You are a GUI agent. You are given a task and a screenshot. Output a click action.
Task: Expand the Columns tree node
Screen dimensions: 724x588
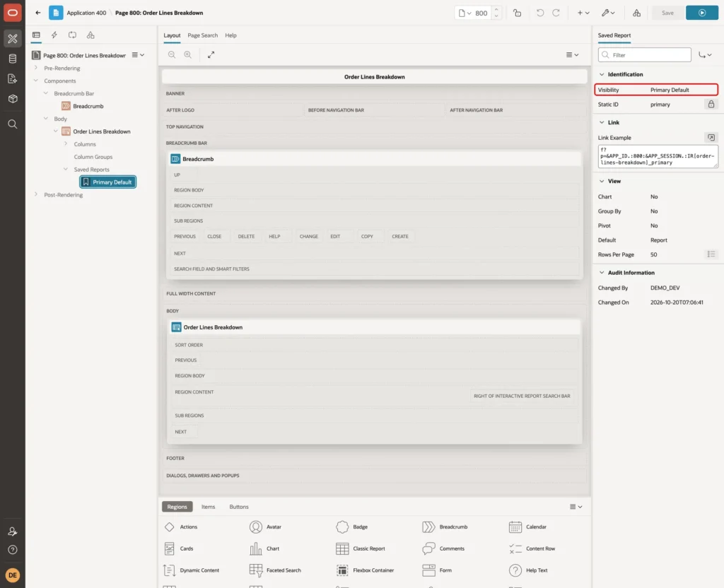click(66, 144)
